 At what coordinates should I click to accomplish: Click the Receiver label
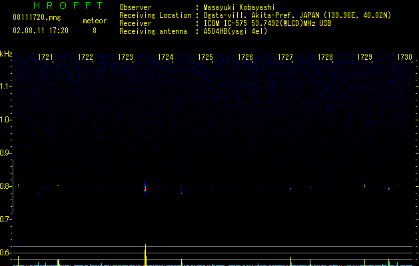[x=135, y=23]
